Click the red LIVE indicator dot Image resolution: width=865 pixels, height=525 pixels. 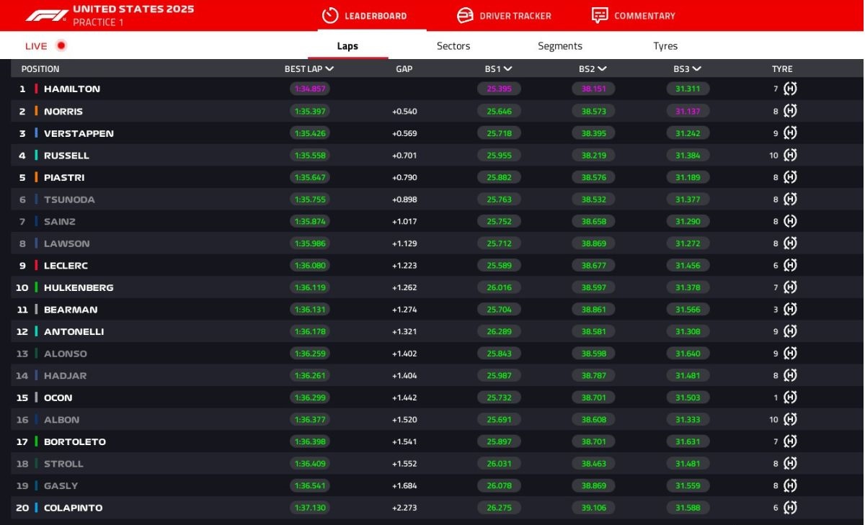[61, 46]
